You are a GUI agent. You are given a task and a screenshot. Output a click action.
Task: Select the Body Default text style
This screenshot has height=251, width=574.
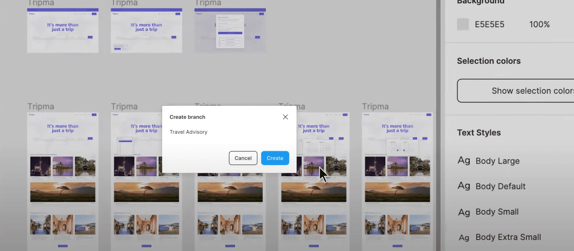pyautogui.click(x=500, y=186)
